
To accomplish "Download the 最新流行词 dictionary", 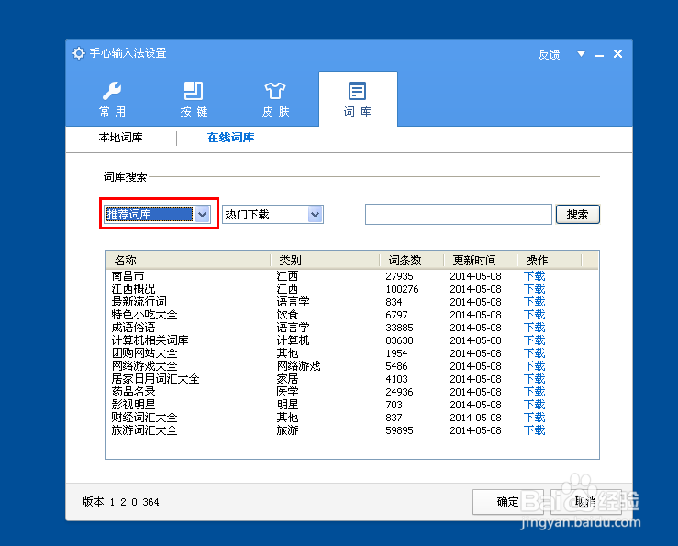I will coord(535,302).
